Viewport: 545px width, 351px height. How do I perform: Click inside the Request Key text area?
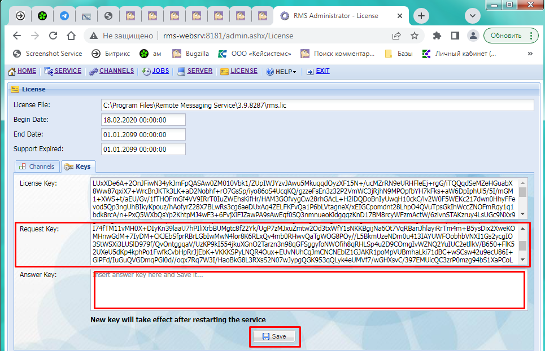pos(305,244)
